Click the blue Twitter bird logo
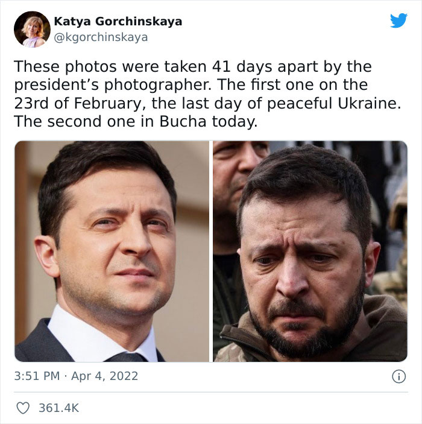The height and width of the screenshot is (424, 422). (398, 21)
